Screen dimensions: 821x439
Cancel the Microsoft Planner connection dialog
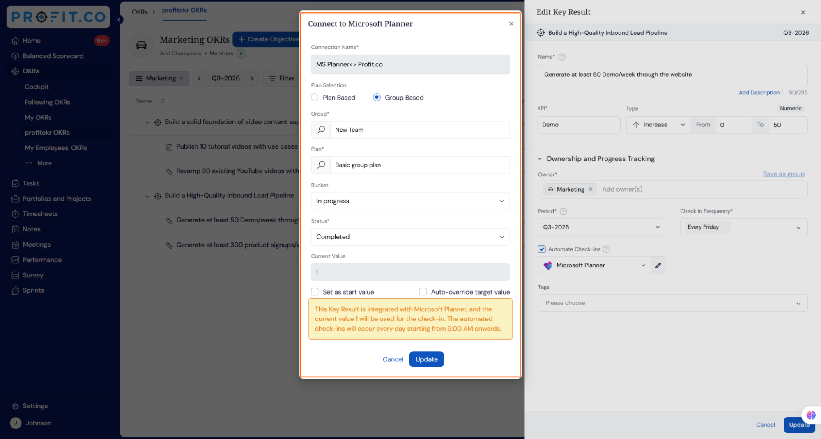point(393,359)
